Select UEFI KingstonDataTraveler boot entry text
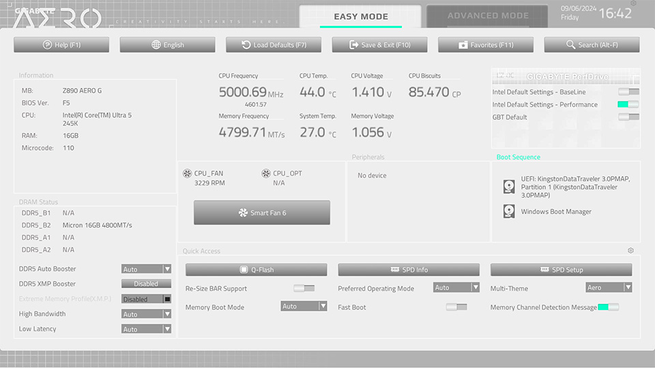Image resolution: width=655 pixels, height=368 pixels. click(575, 187)
